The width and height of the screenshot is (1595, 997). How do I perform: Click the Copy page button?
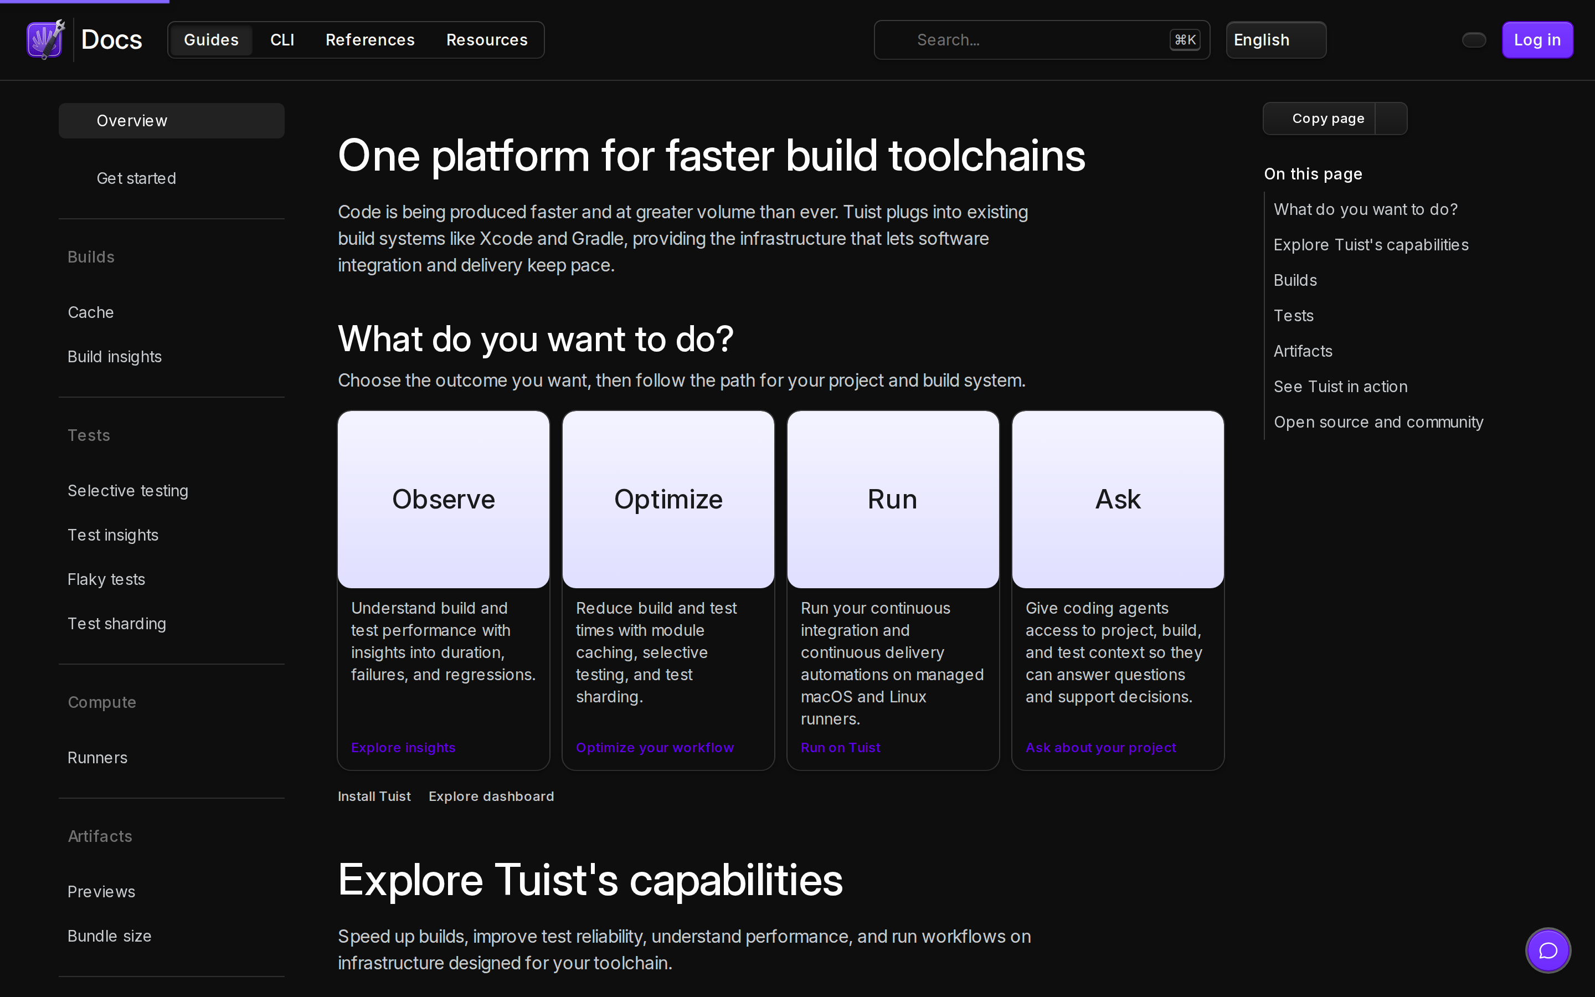click(x=1320, y=119)
